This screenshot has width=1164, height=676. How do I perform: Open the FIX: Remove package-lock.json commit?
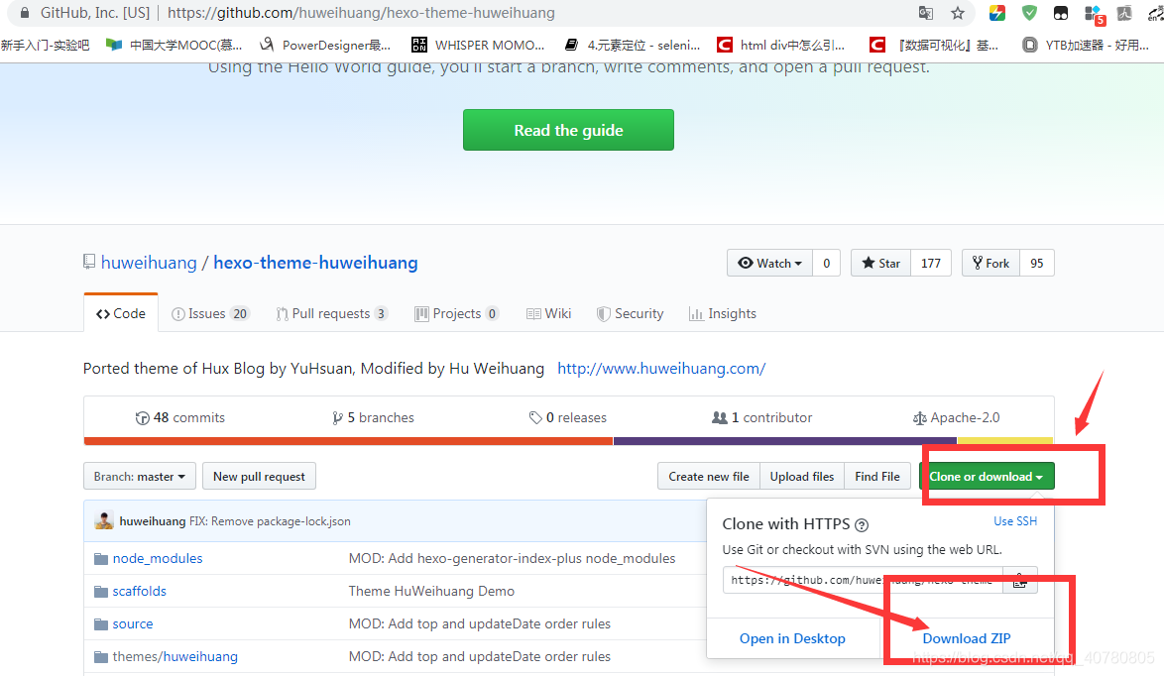[x=271, y=521]
